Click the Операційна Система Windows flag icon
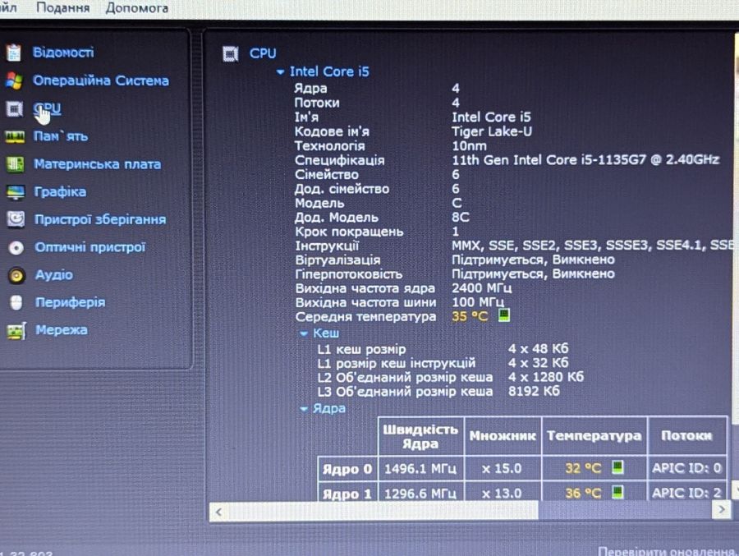The height and width of the screenshot is (556, 739). pyautogui.click(x=14, y=80)
